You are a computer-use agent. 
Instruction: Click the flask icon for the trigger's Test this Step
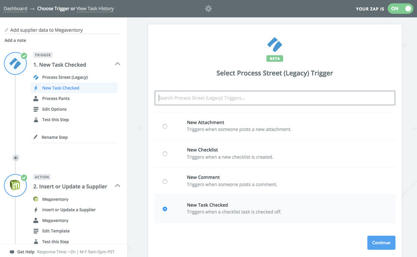36,120
